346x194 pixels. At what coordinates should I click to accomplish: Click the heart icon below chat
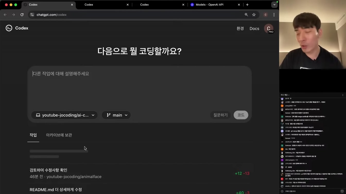click(342, 191)
